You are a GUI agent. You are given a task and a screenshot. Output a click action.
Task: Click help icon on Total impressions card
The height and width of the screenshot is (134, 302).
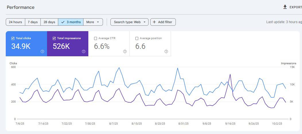pyautogui.click(x=84, y=51)
